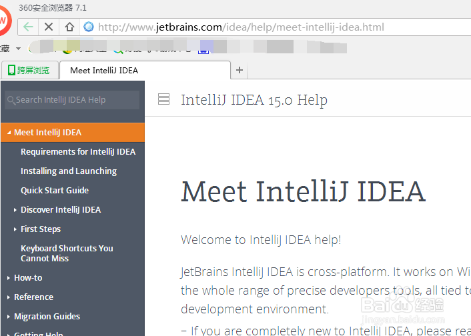This screenshot has height=336, width=471.
Task: Click the site globe icon in address bar
Action: coord(89,27)
